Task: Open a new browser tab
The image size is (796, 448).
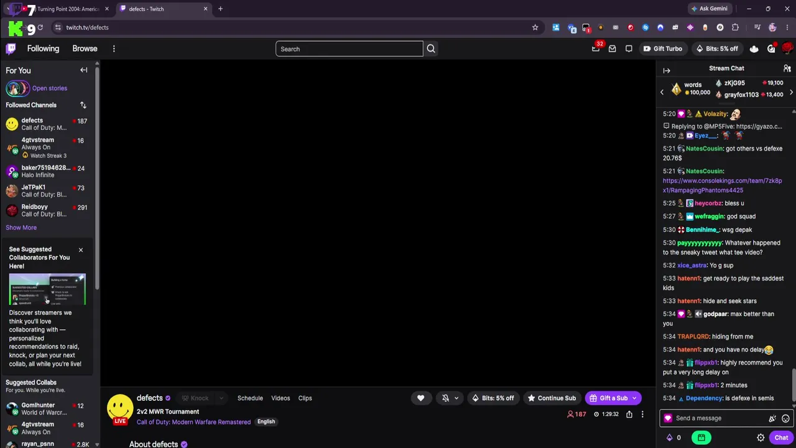Action: click(x=220, y=9)
